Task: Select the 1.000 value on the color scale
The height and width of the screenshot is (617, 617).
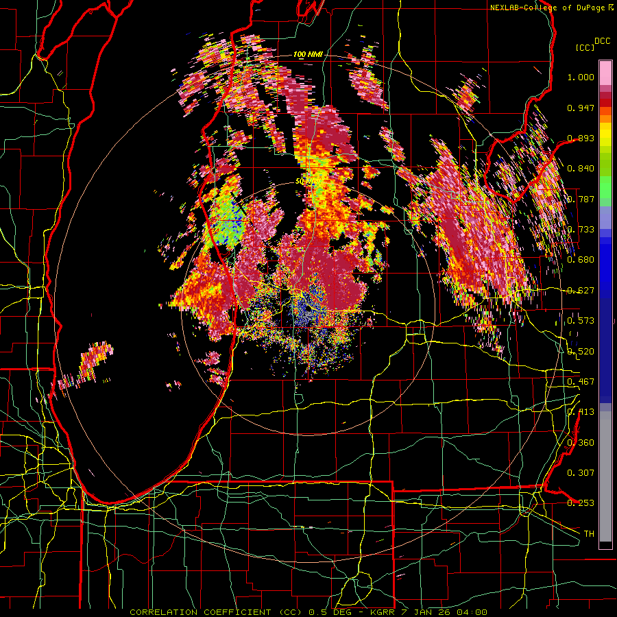Action: coord(581,77)
